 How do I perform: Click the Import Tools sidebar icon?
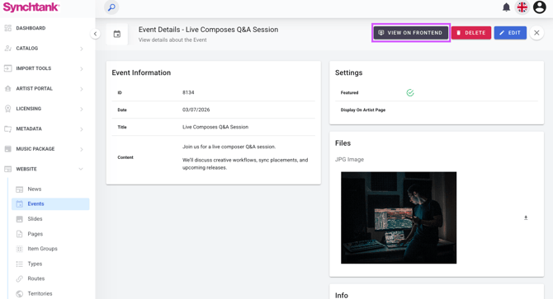coord(7,68)
